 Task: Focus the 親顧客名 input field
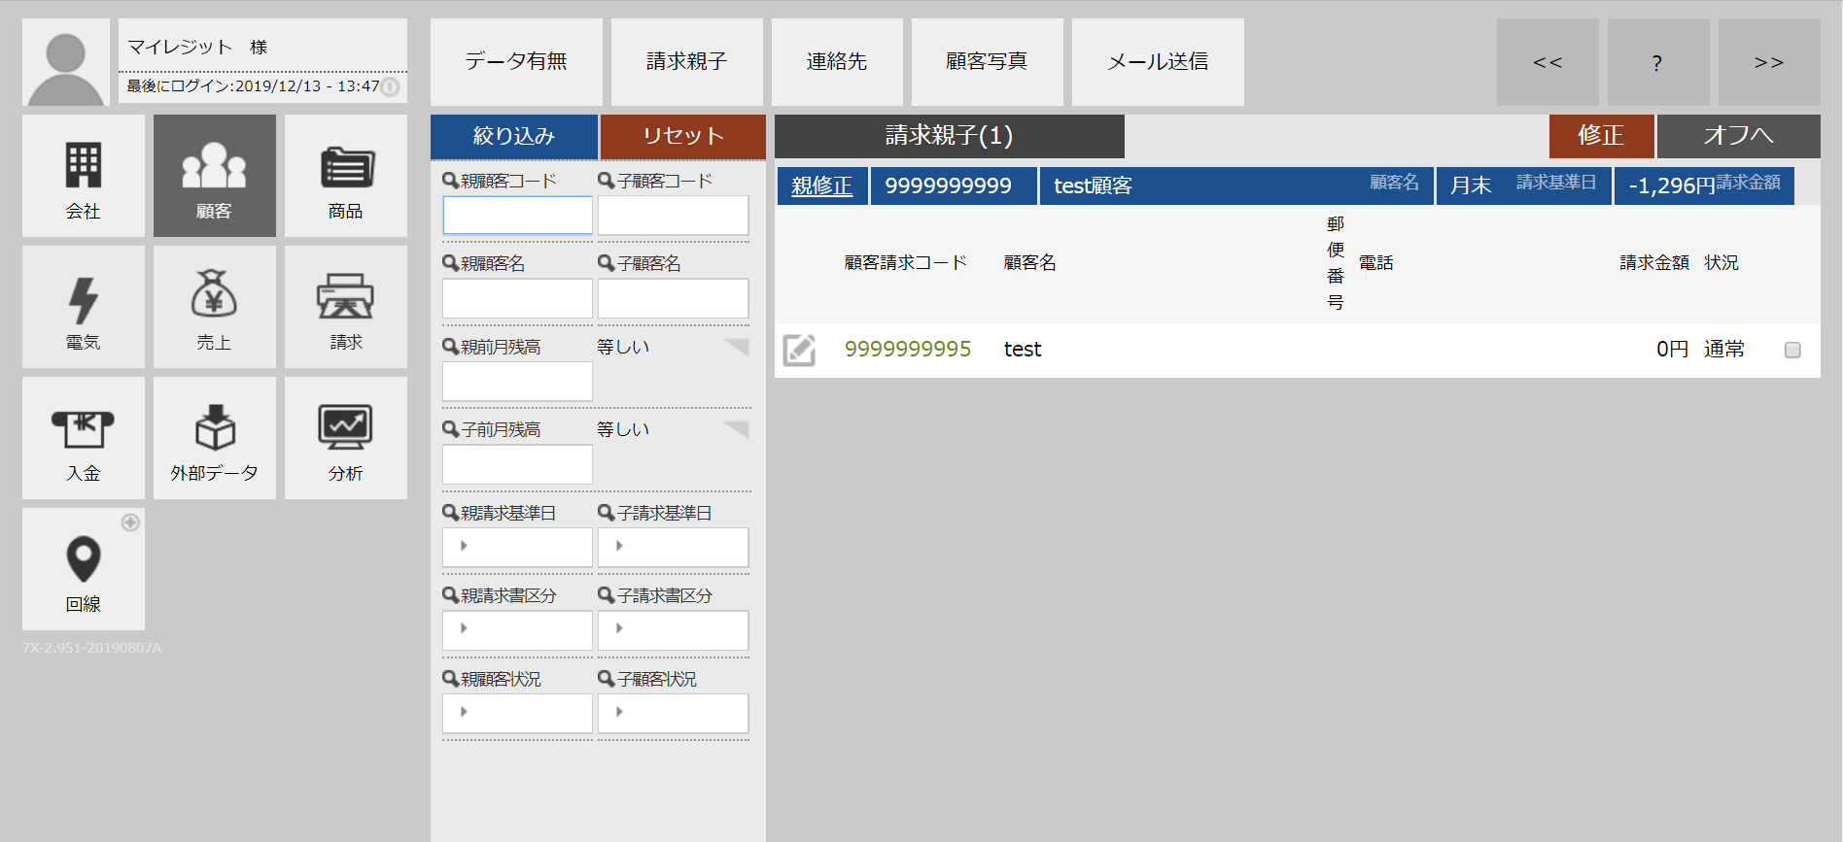[517, 298]
